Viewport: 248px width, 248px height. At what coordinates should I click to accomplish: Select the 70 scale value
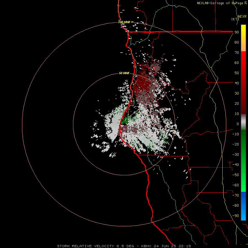(x=237, y=53)
